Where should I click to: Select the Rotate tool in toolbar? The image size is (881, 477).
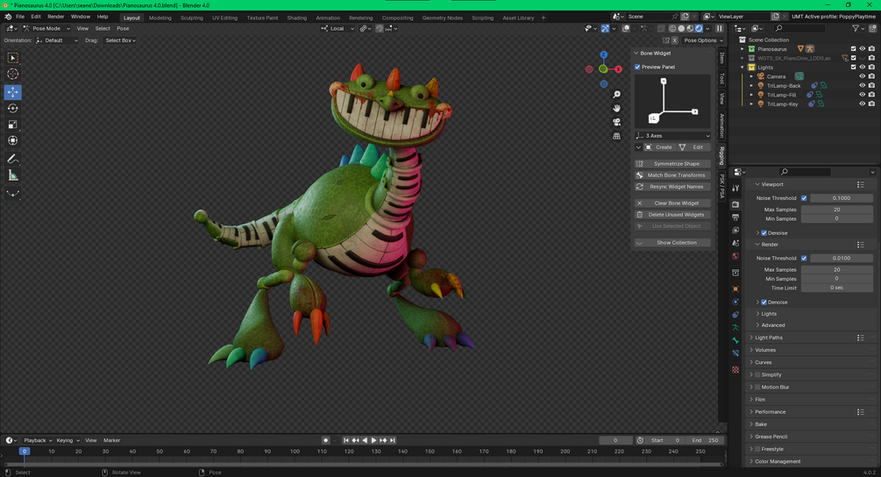(13, 109)
